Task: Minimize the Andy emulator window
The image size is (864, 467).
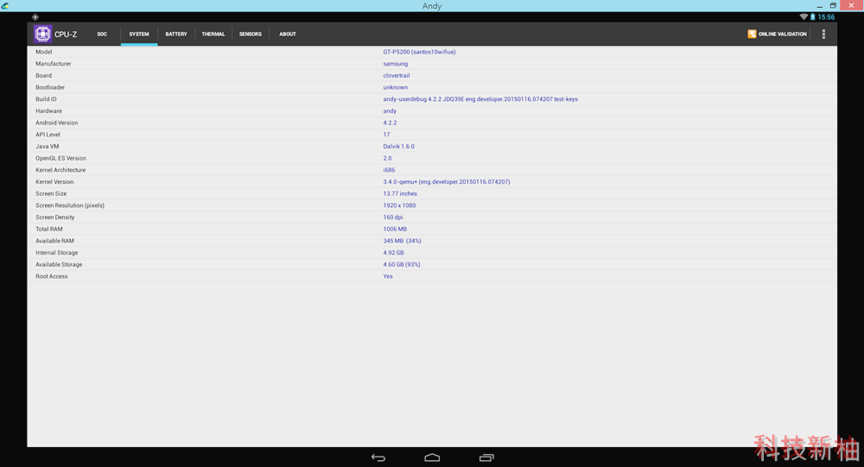Action: (819, 5)
